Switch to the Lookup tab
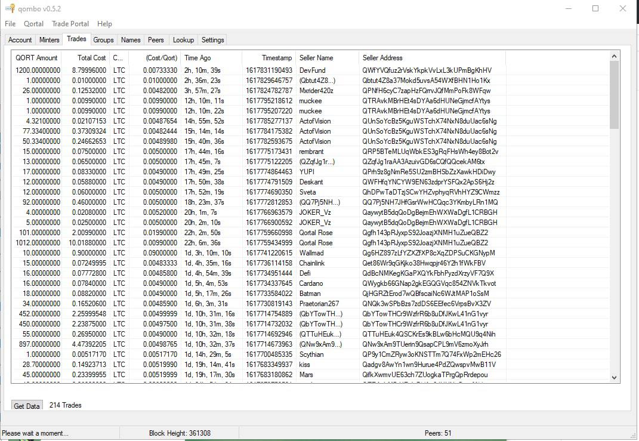 (x=183, y=40)
